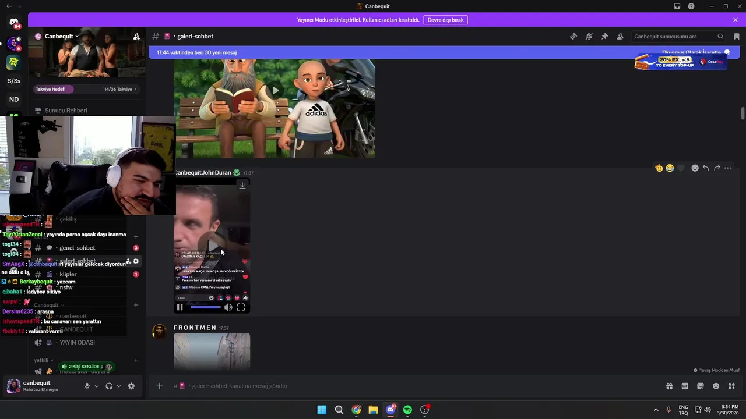Viewport: 746px width, 419px height.
Task: Open Spotify from Windows taskbar
Action: point(407,410)
